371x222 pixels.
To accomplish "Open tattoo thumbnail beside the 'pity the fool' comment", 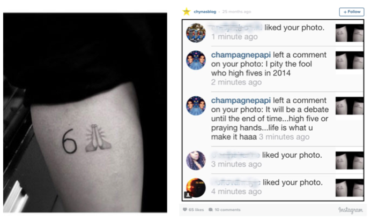I will pyautogui.click(x=350, y=60).
